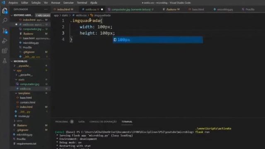Click the unsaved dot on the estilo.css tab

coord(102,10)
